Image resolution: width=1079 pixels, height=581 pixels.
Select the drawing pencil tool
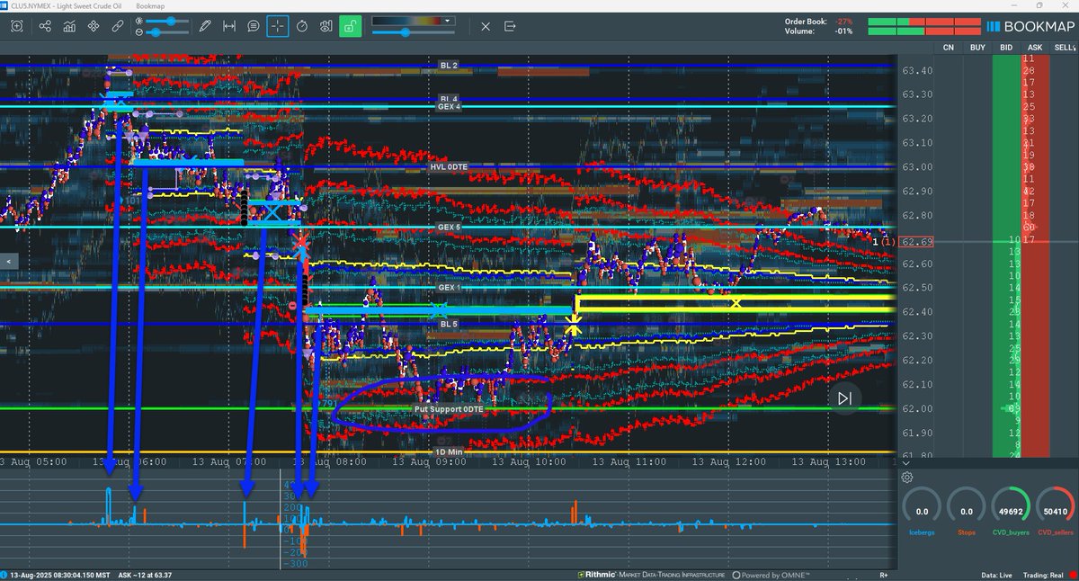[x=204, y=26]
